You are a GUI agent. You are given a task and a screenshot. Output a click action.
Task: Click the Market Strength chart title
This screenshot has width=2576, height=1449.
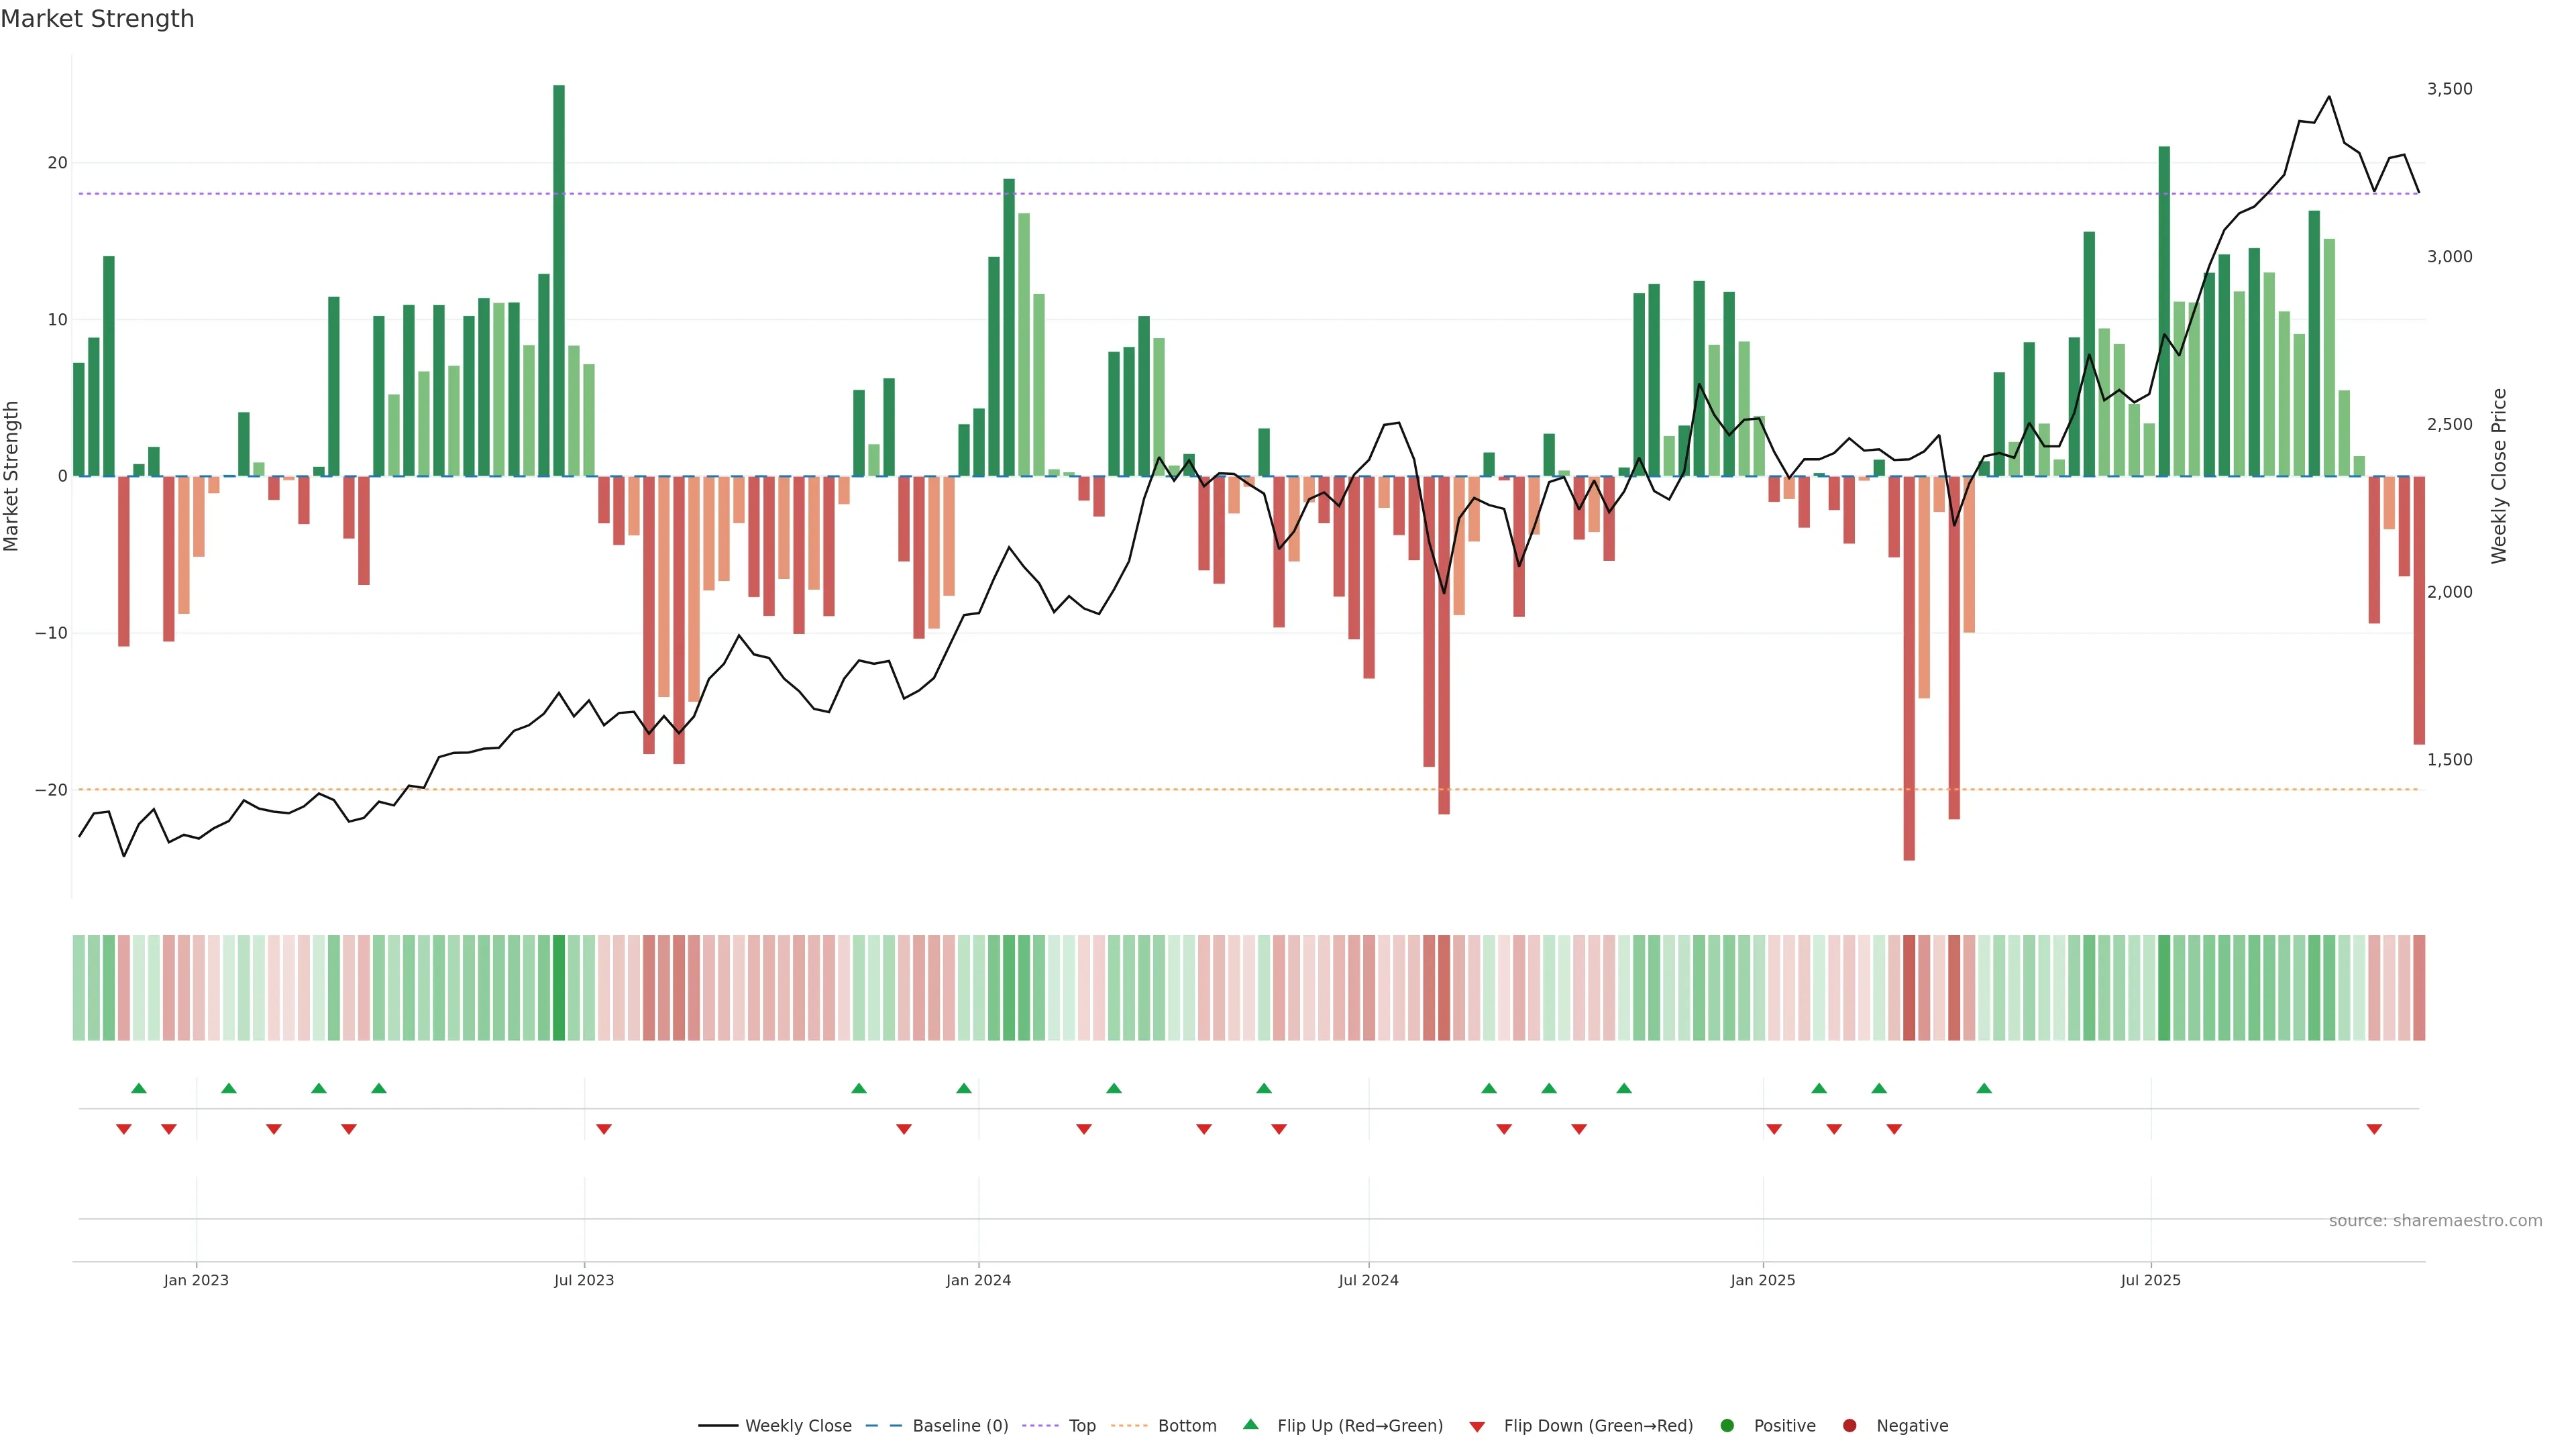[98, 19]
